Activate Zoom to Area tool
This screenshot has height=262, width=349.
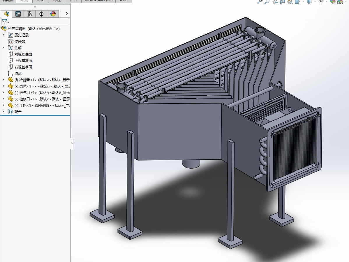pos(267,2)
